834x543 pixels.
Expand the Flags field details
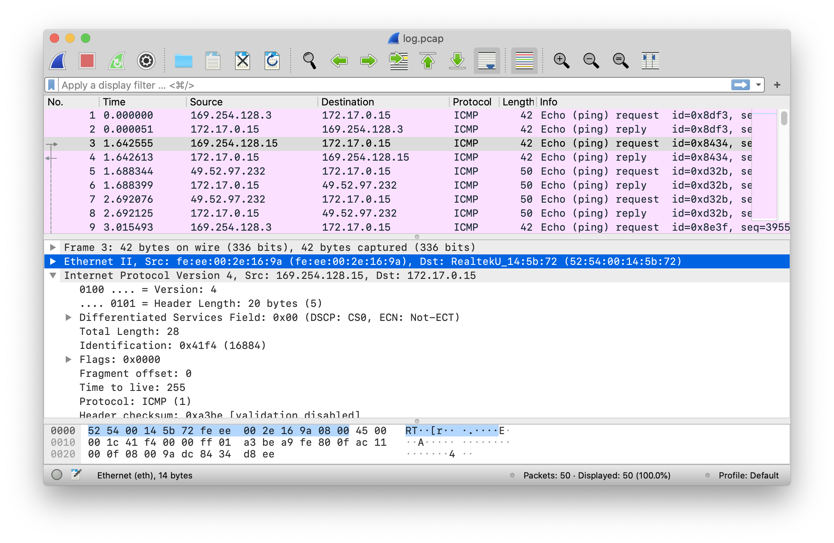69,359
